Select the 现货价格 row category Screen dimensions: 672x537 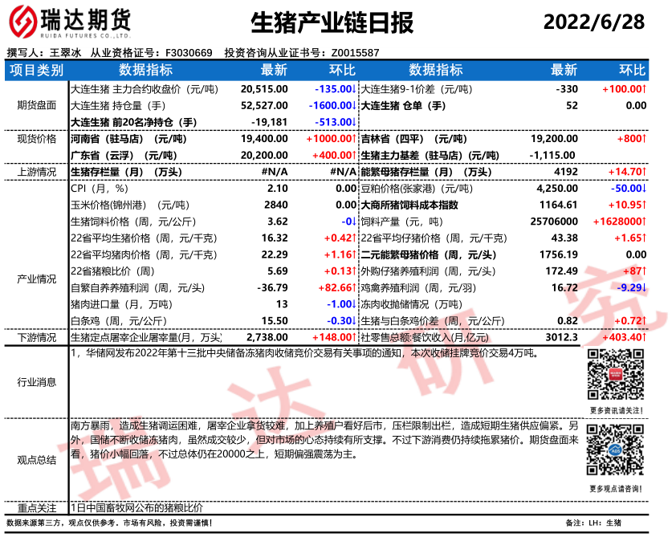(36, 139)
